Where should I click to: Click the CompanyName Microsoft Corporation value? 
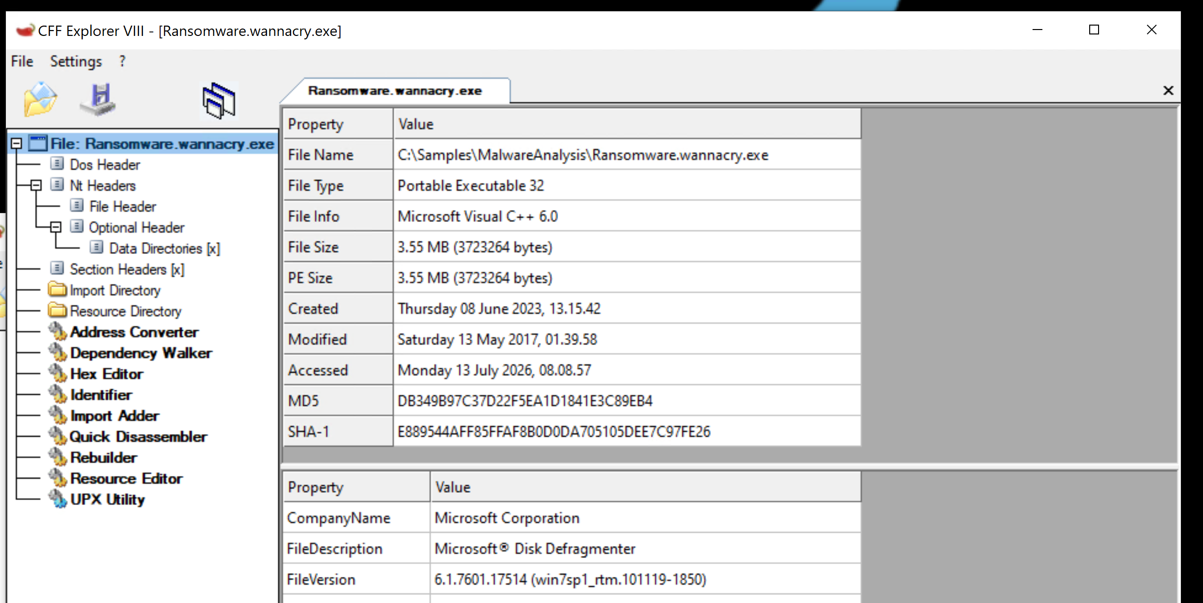point(645,518)
